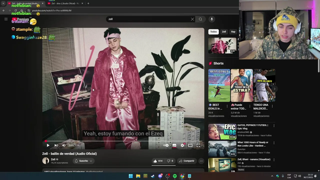Clear the search box text
320x180 pixels.
click(192, 19)
